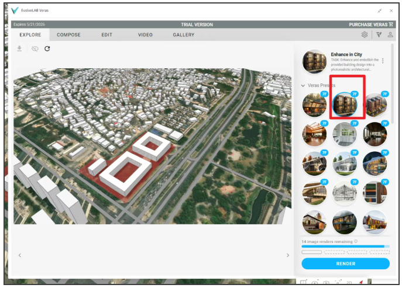Select the pencil sketch building preset
Viewport: 402px width, 288px height.
[345, 193]
